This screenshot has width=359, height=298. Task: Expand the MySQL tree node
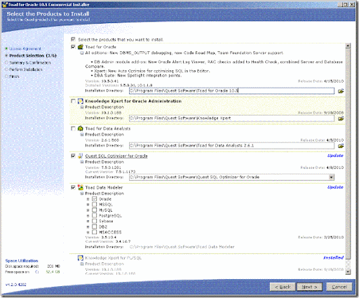coord(88,210)
